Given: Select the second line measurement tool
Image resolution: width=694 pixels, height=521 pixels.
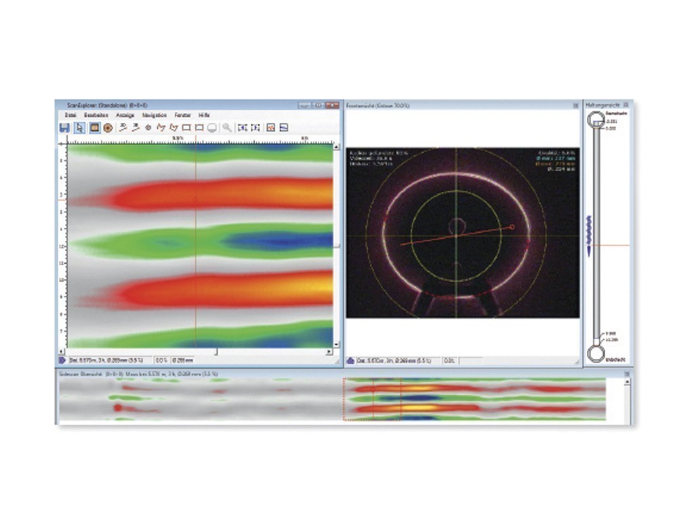Looking at the screenshot, I should (x=136, y=128).
